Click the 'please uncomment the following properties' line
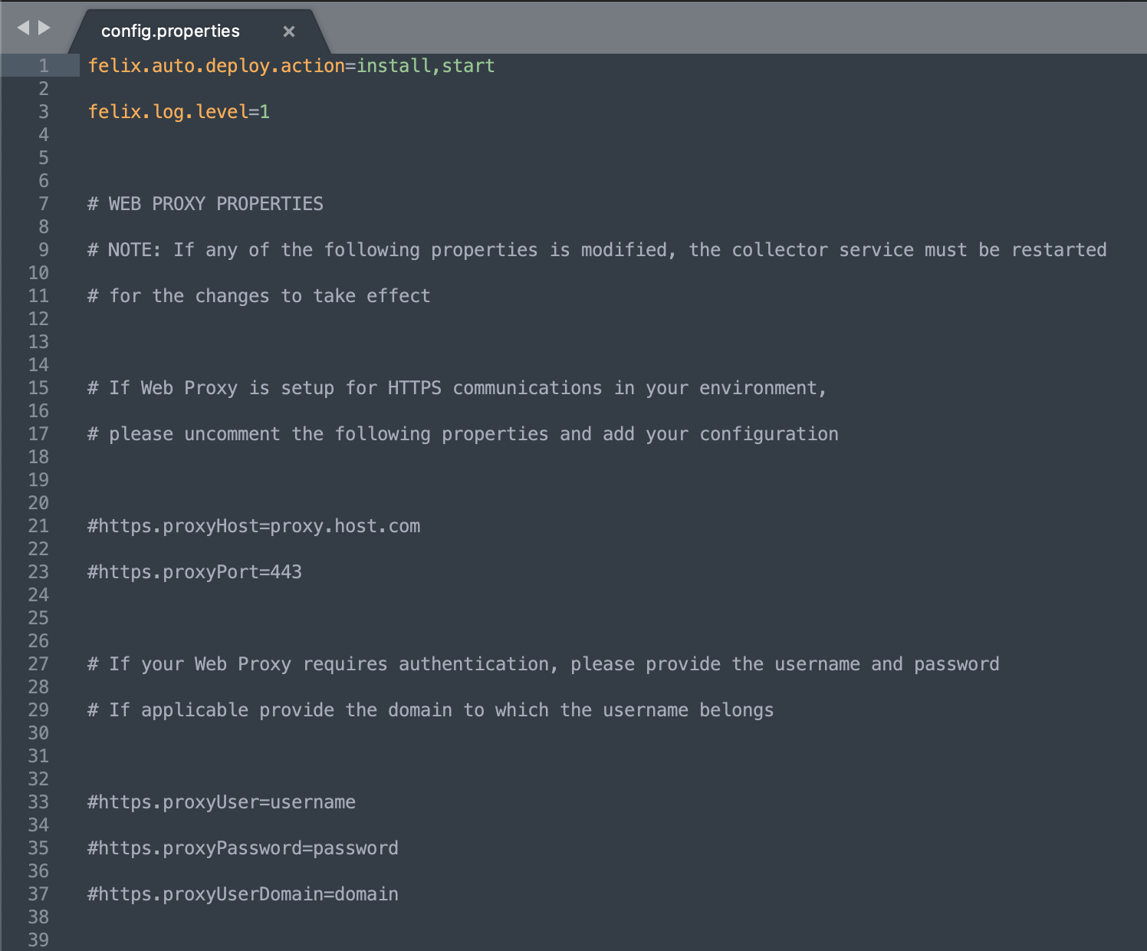 (x=463, y=434)
